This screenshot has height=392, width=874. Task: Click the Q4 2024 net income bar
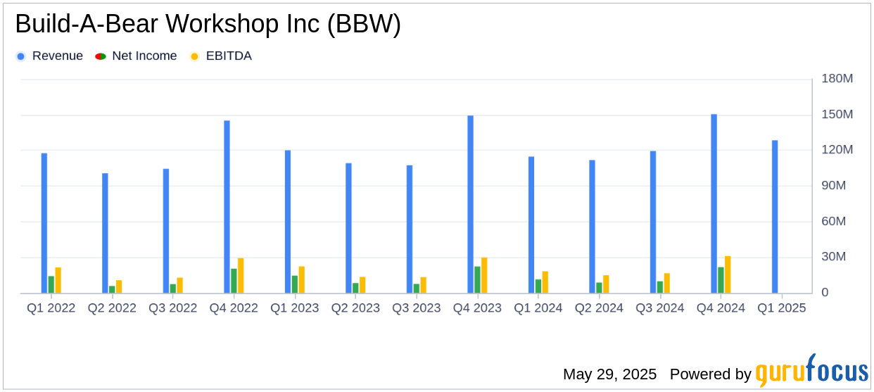721,280
